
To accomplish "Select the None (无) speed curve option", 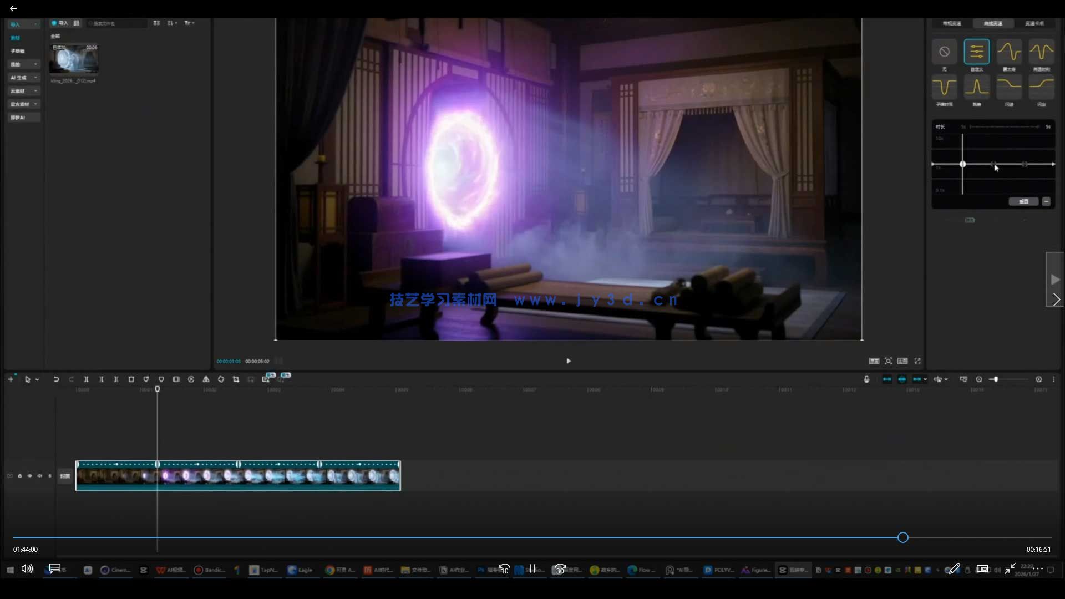I will tap(944, 52).
